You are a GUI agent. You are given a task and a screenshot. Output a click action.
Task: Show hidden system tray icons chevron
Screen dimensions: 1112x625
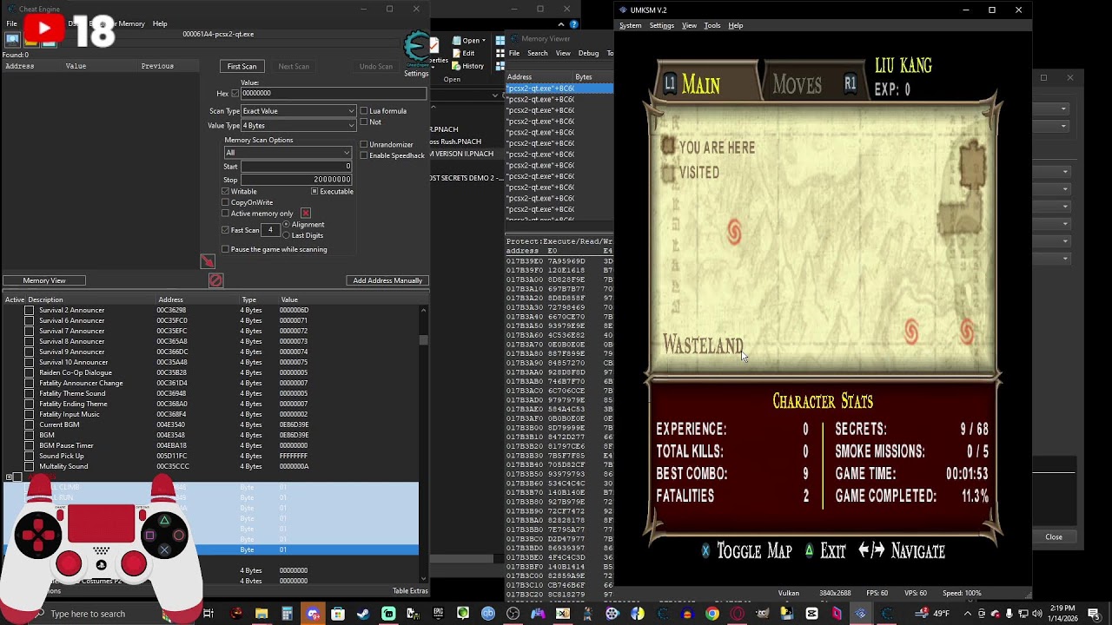pyautogui.click(x=967, y=614)
